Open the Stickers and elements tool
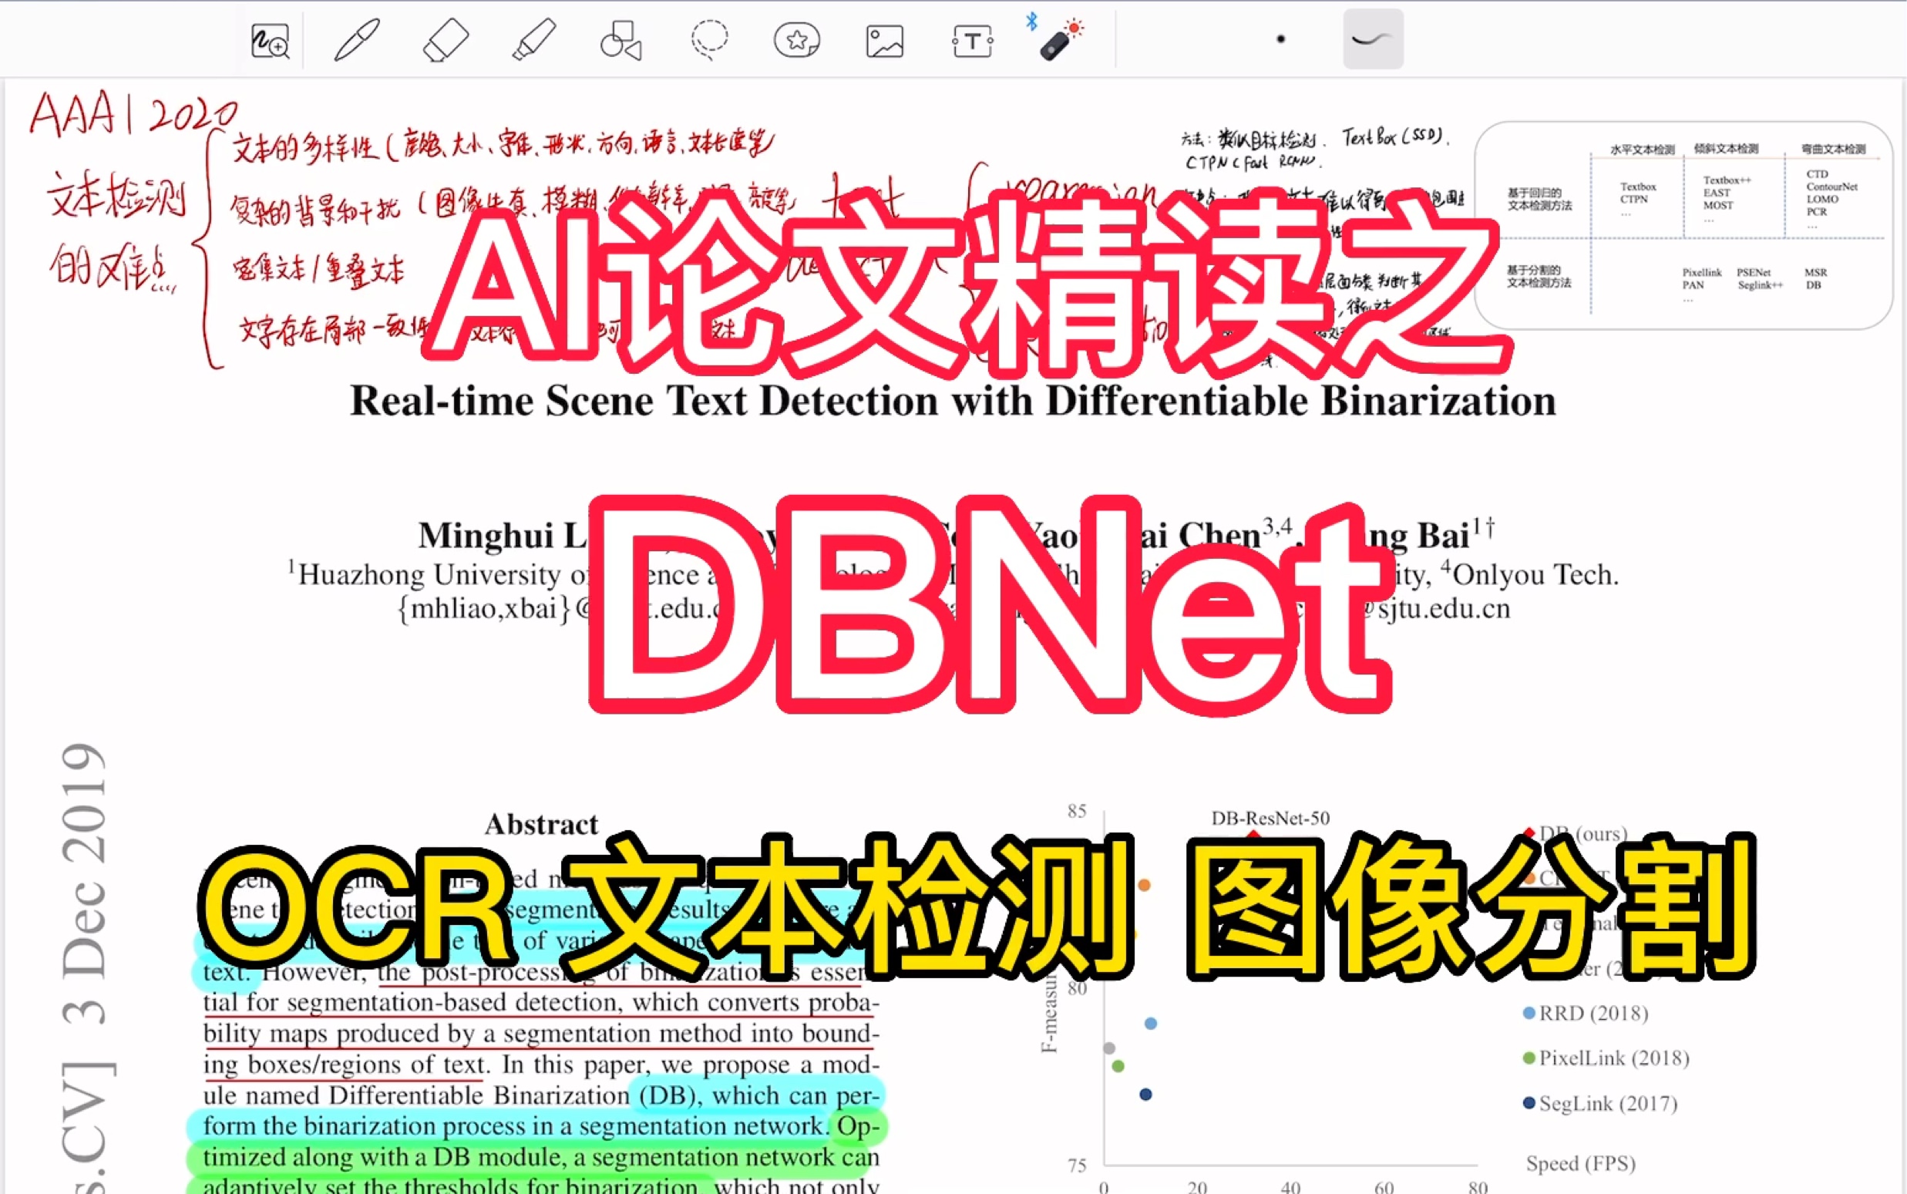Image resolution: width=1907 pixels, height=1194 pixels. (797, 40)
